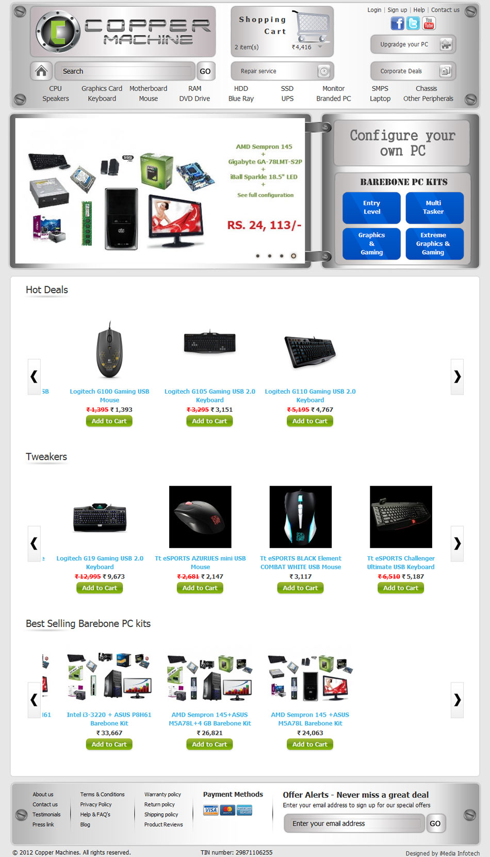This screenshot has width=490, height=857.
Task: Show next Hot Deals products
Action: click(457, 377)
